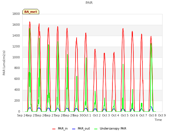Select the BA_met annotation label
The image size is (179, 134).
[31, 12]
